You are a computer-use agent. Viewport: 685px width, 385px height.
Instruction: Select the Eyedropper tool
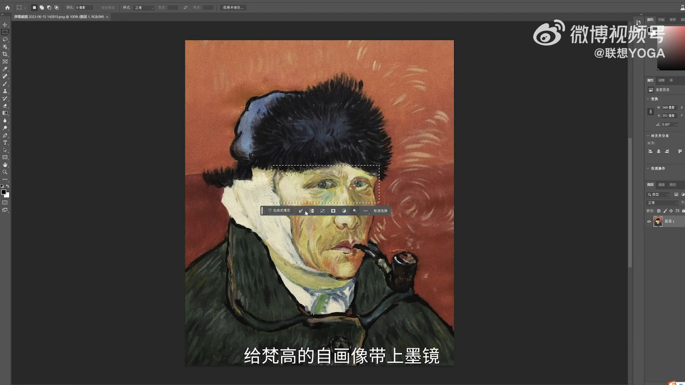click(5, 69)
